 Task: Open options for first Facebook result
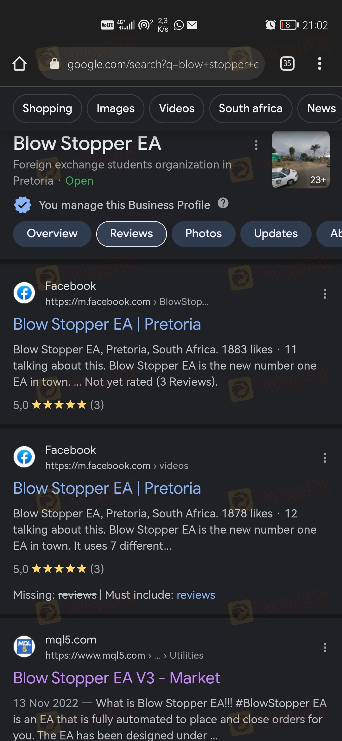[x=325, y=294]
